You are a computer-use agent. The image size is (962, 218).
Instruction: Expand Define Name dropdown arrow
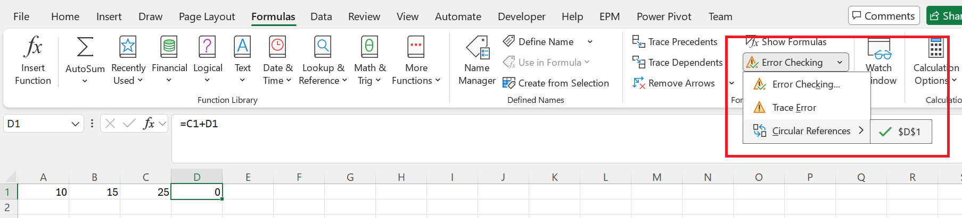pyautogui.click(x=590, y=42)
